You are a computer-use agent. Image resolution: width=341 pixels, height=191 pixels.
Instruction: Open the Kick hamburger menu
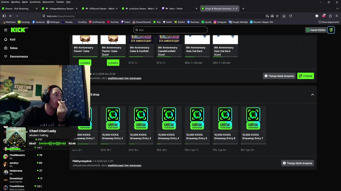tap(6, 30)
